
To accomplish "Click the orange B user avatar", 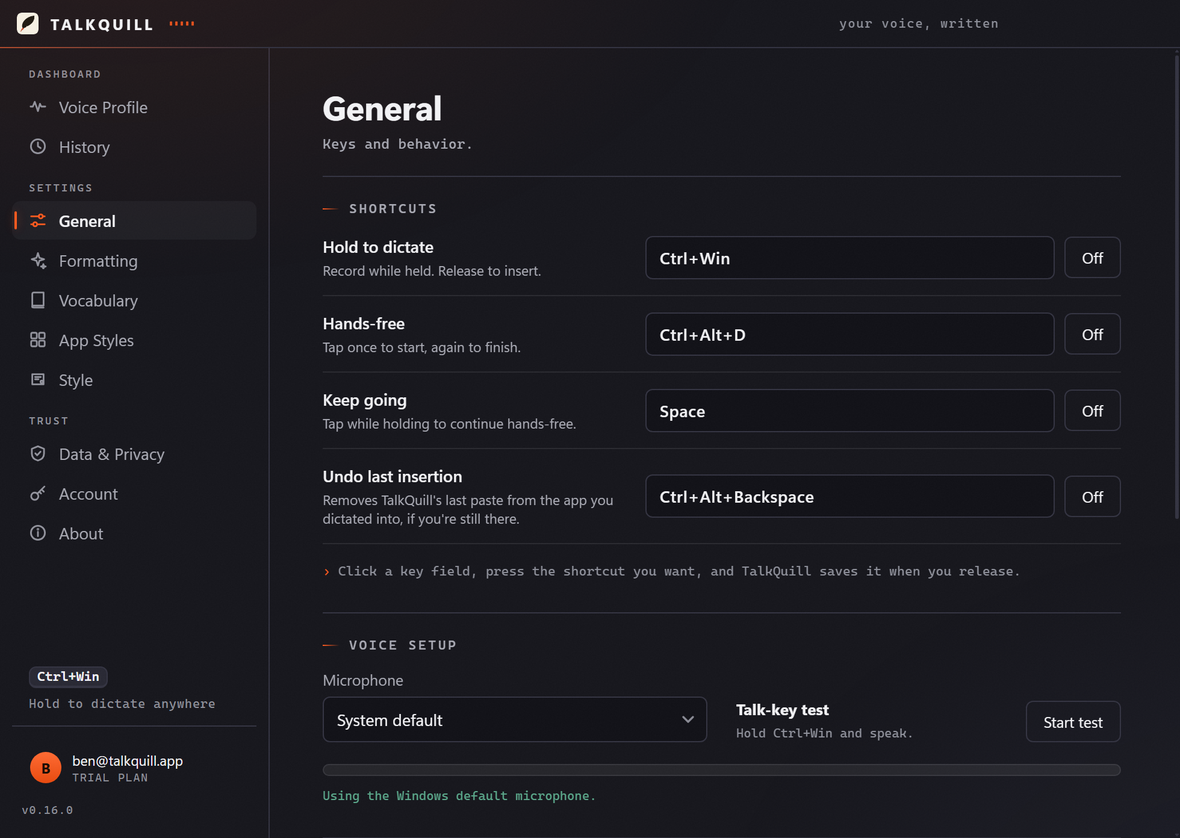I will tap(46, 768).
